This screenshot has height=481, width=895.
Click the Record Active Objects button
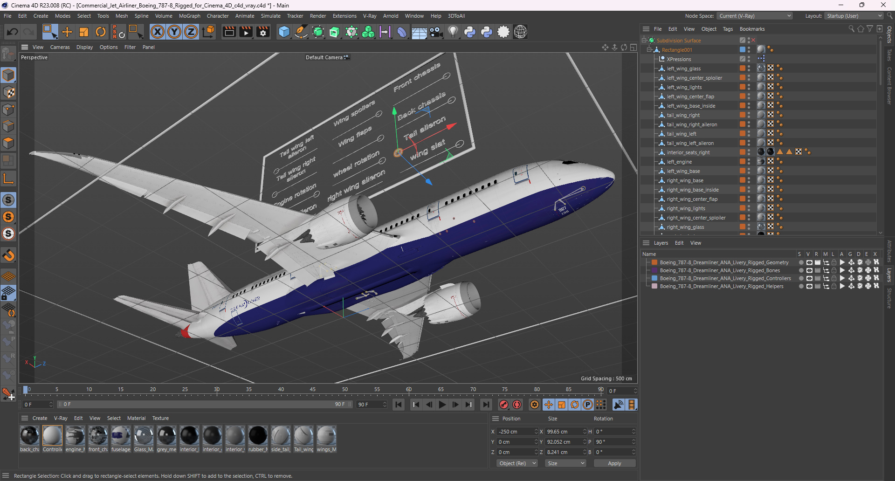click(503, 405)
